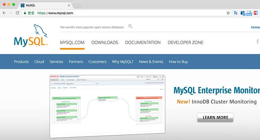The width and height of the screenshot is (260, 140).
Task: Click the Facebook icon at right edge
Action: pos(258,41)
